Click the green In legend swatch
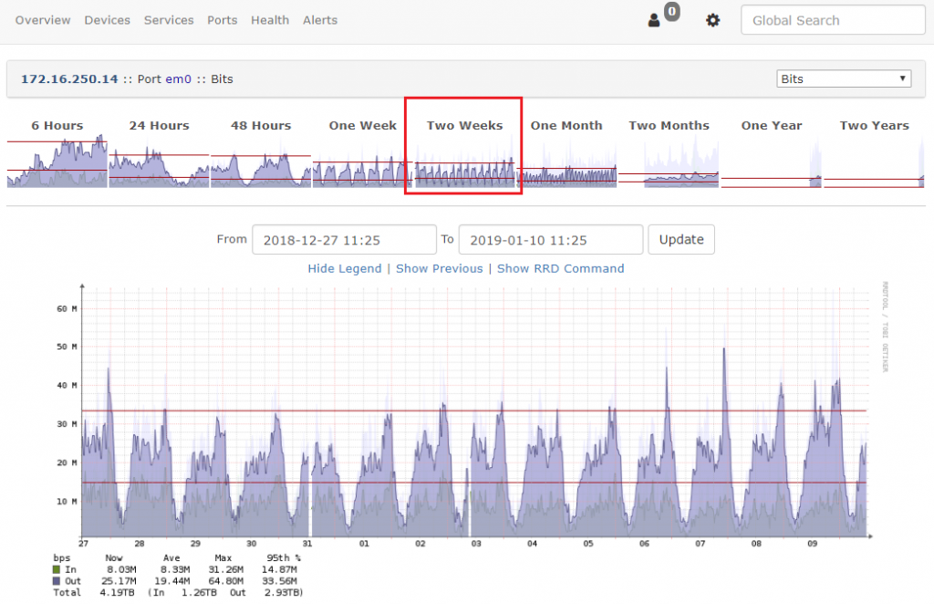This screenshot has width=934, height=604. pos(57,569)
